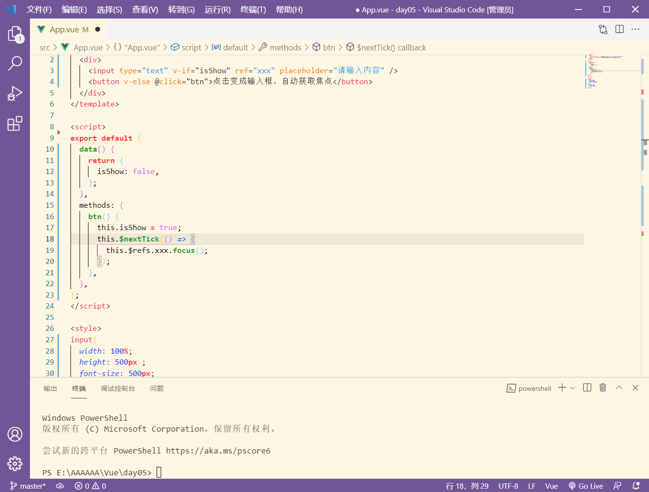Open the 终端(T) menu

[253, 10]
